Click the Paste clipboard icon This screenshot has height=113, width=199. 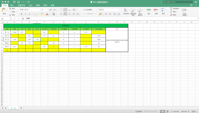(4, 10)
